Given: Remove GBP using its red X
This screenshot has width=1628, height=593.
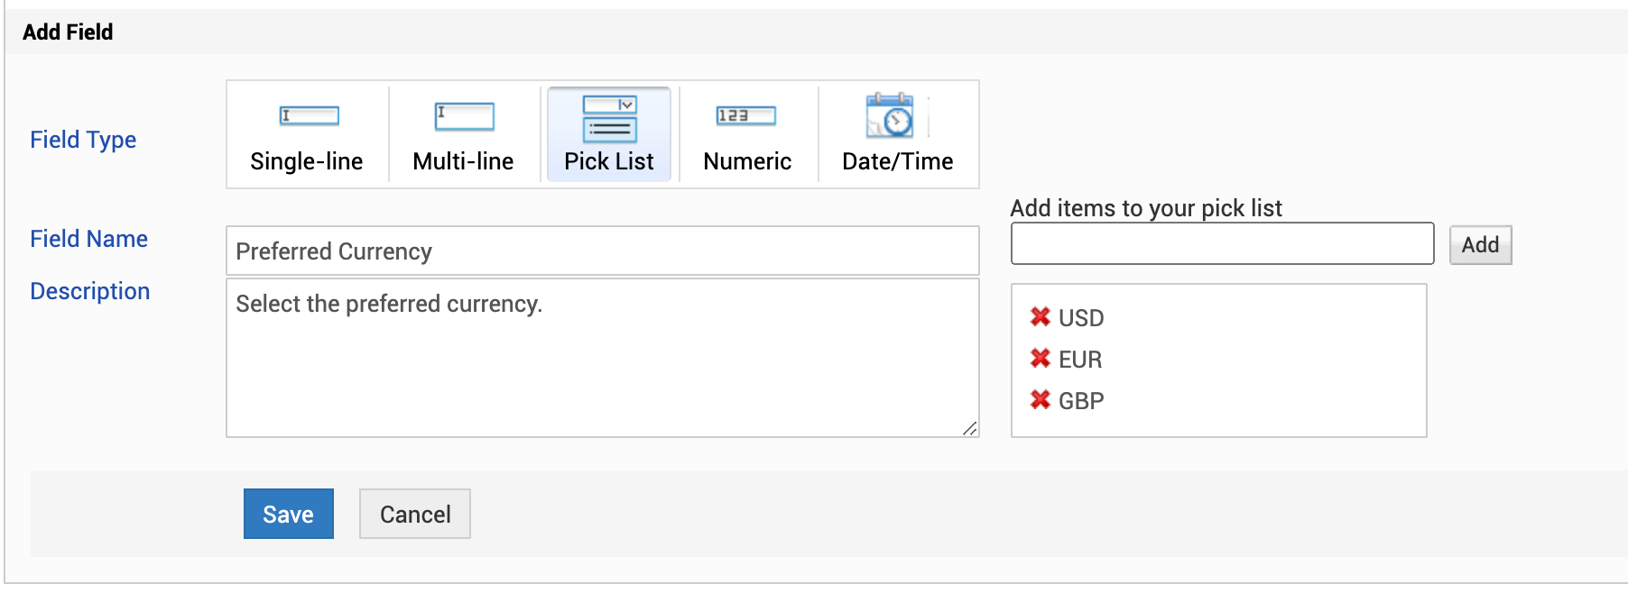Looking at the screenshot, I should coord(1040,400).
